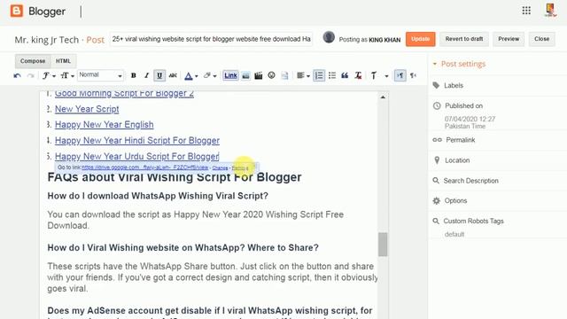Remove formatting from selection
Image resolution: width=567 pixels, height=319 pixels.
(358, 75)
